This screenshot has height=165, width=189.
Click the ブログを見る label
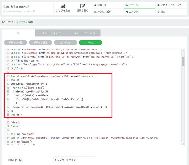(x=63, y=11)
